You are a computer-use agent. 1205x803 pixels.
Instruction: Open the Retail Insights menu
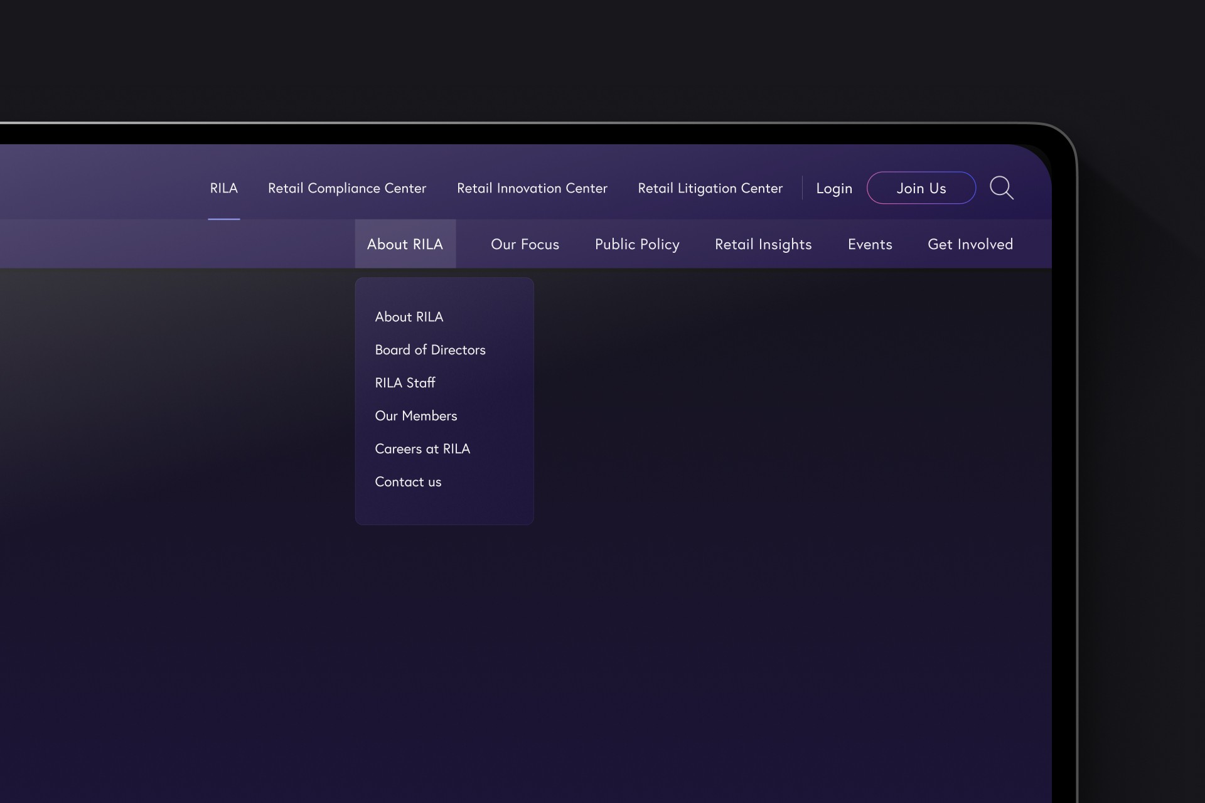point(763,244)
